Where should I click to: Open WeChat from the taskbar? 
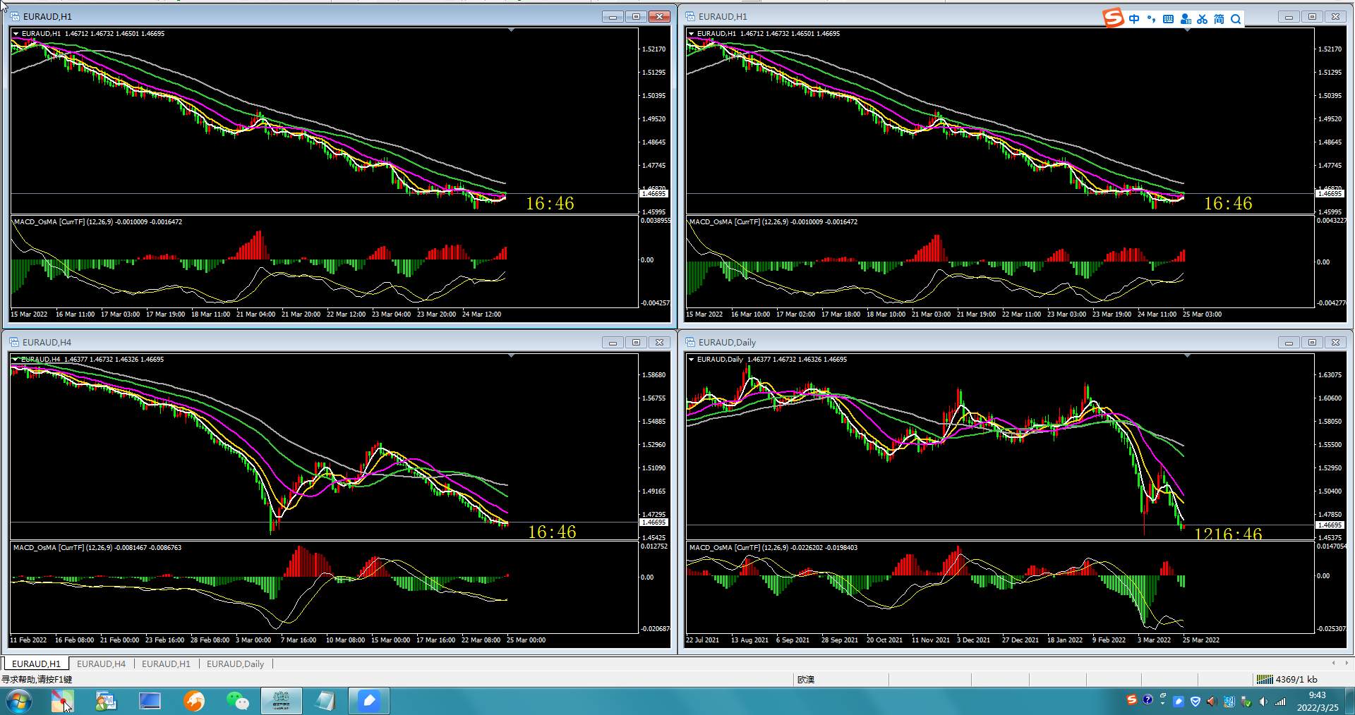[237, 701]
